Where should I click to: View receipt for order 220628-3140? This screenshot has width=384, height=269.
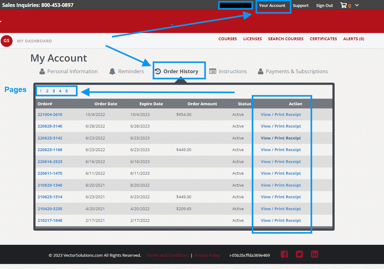click(281, 126)
